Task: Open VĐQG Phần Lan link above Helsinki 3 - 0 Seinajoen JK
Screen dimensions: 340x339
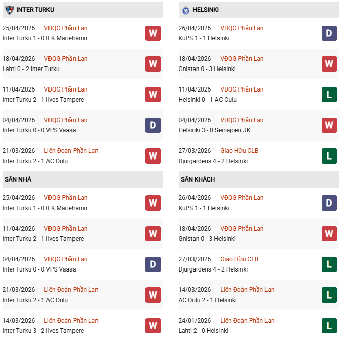Action: [242, 120]
